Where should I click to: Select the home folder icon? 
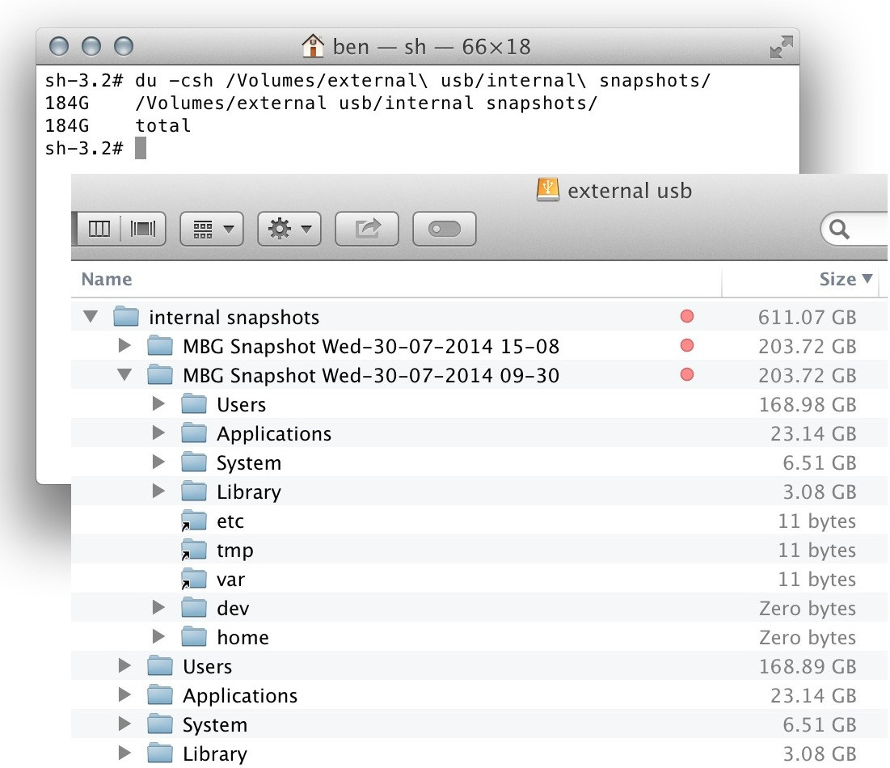tap(194, 637)
